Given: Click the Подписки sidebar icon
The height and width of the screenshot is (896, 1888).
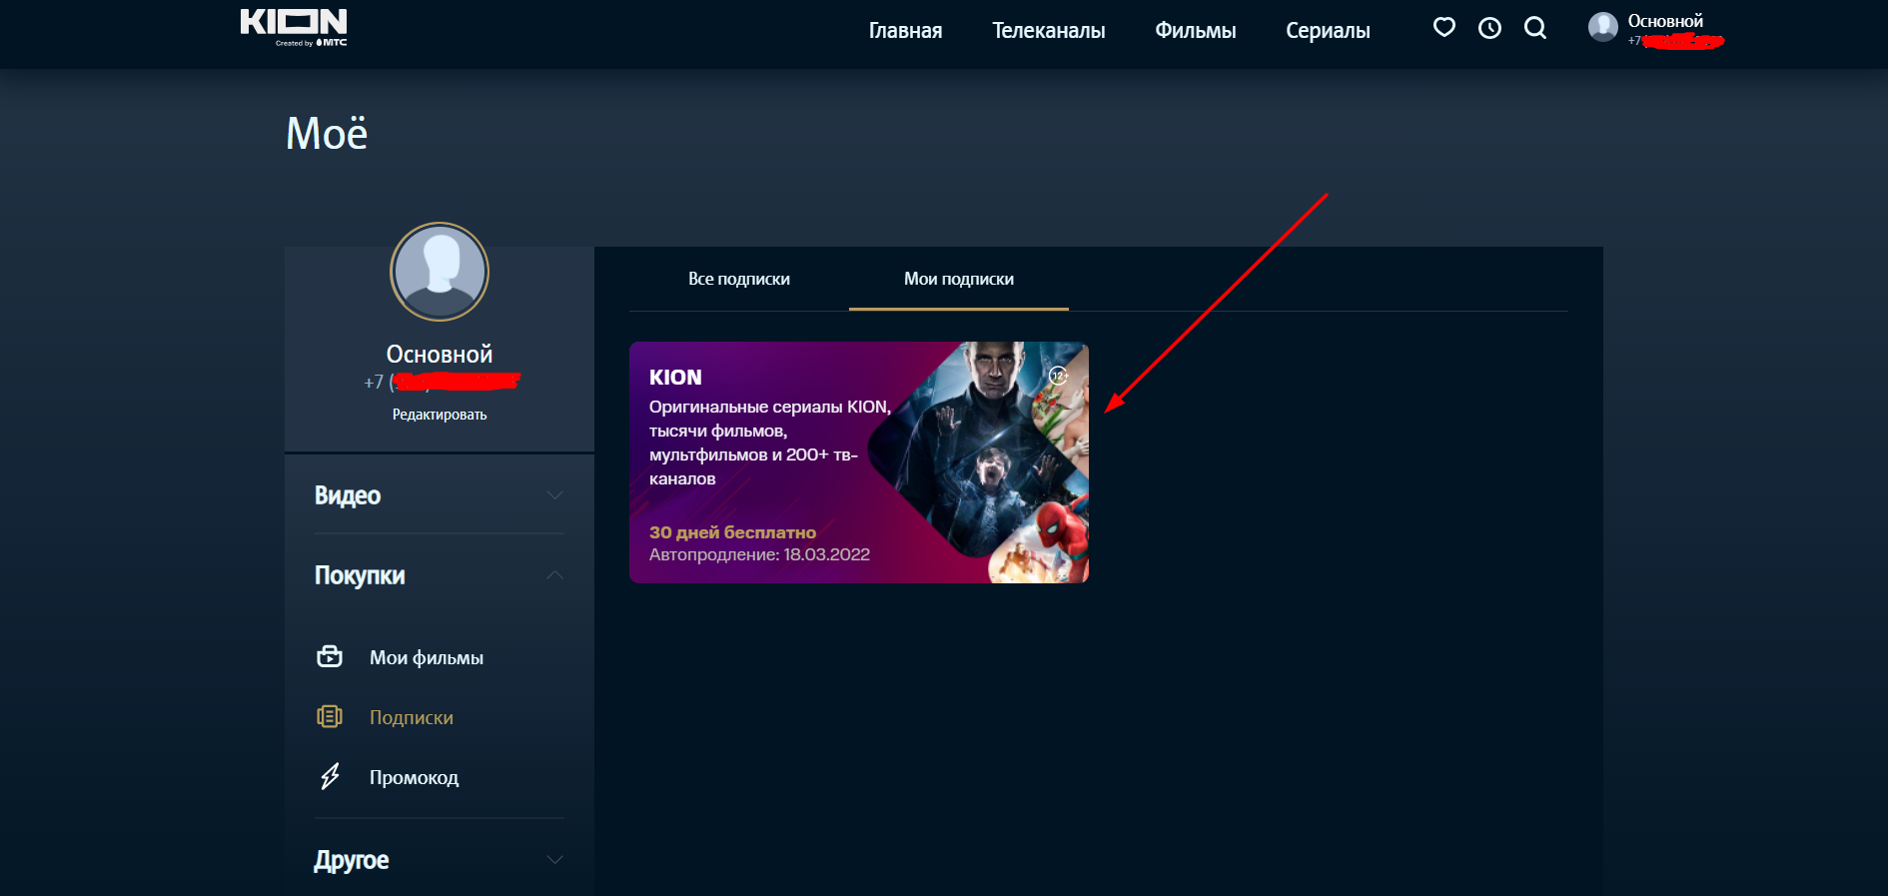Looking at the screenshot, I should coord(330,717).
